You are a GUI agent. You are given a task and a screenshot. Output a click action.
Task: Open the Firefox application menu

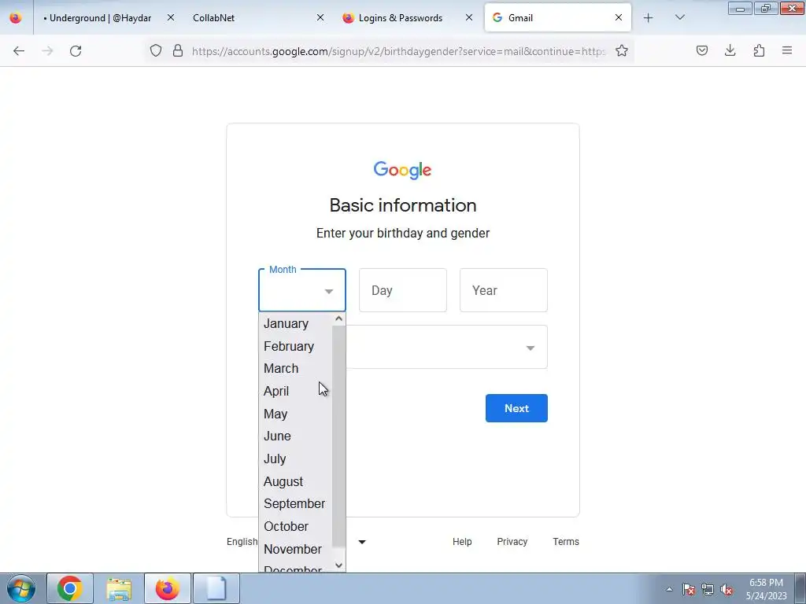(x=787, y=50)
